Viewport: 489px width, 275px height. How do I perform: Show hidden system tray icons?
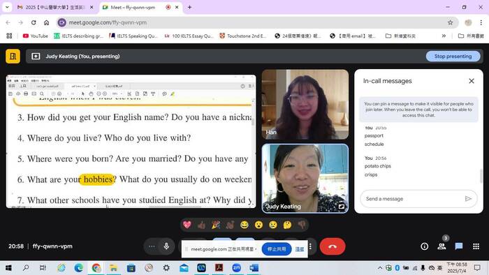pos(380,268)
